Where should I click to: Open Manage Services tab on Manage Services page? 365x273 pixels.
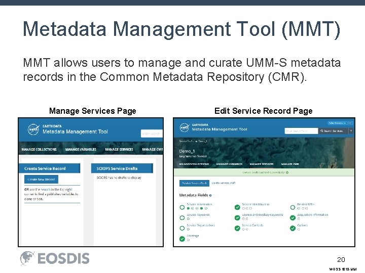[119, 149]
